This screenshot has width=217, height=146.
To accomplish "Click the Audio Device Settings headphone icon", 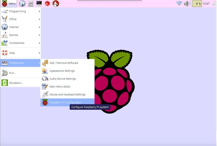I will [45, 79].
